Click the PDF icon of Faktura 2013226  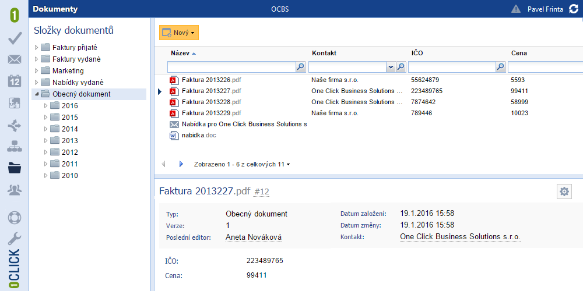tap(174, 80)
